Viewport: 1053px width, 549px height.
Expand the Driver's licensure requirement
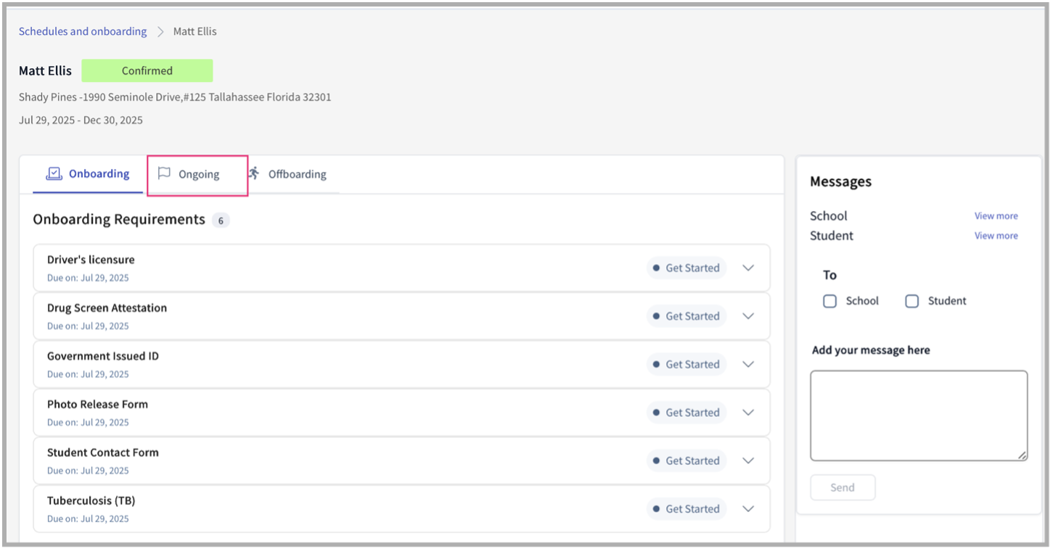point(748,268)
